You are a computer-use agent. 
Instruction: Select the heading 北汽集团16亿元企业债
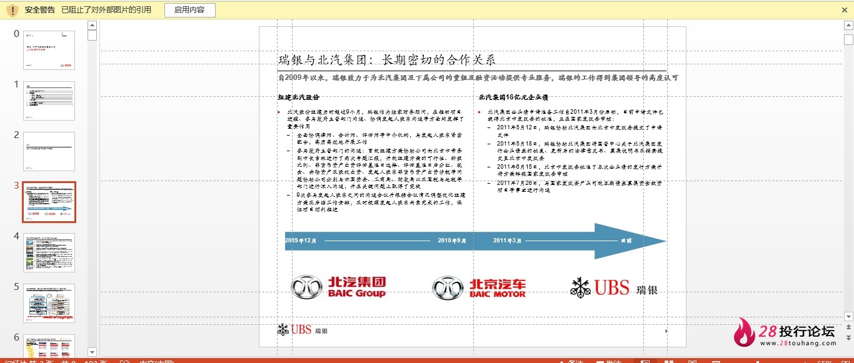[513, 97]
